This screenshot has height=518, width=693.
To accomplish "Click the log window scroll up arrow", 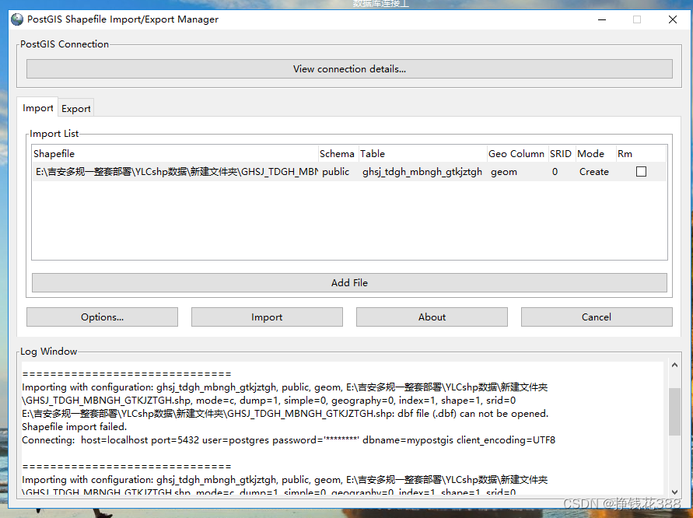I will [x=674, y=365].
